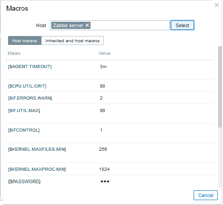
Task: Select the {$IF.ERRORS.WARN} macro
Action: coord(30,98)
